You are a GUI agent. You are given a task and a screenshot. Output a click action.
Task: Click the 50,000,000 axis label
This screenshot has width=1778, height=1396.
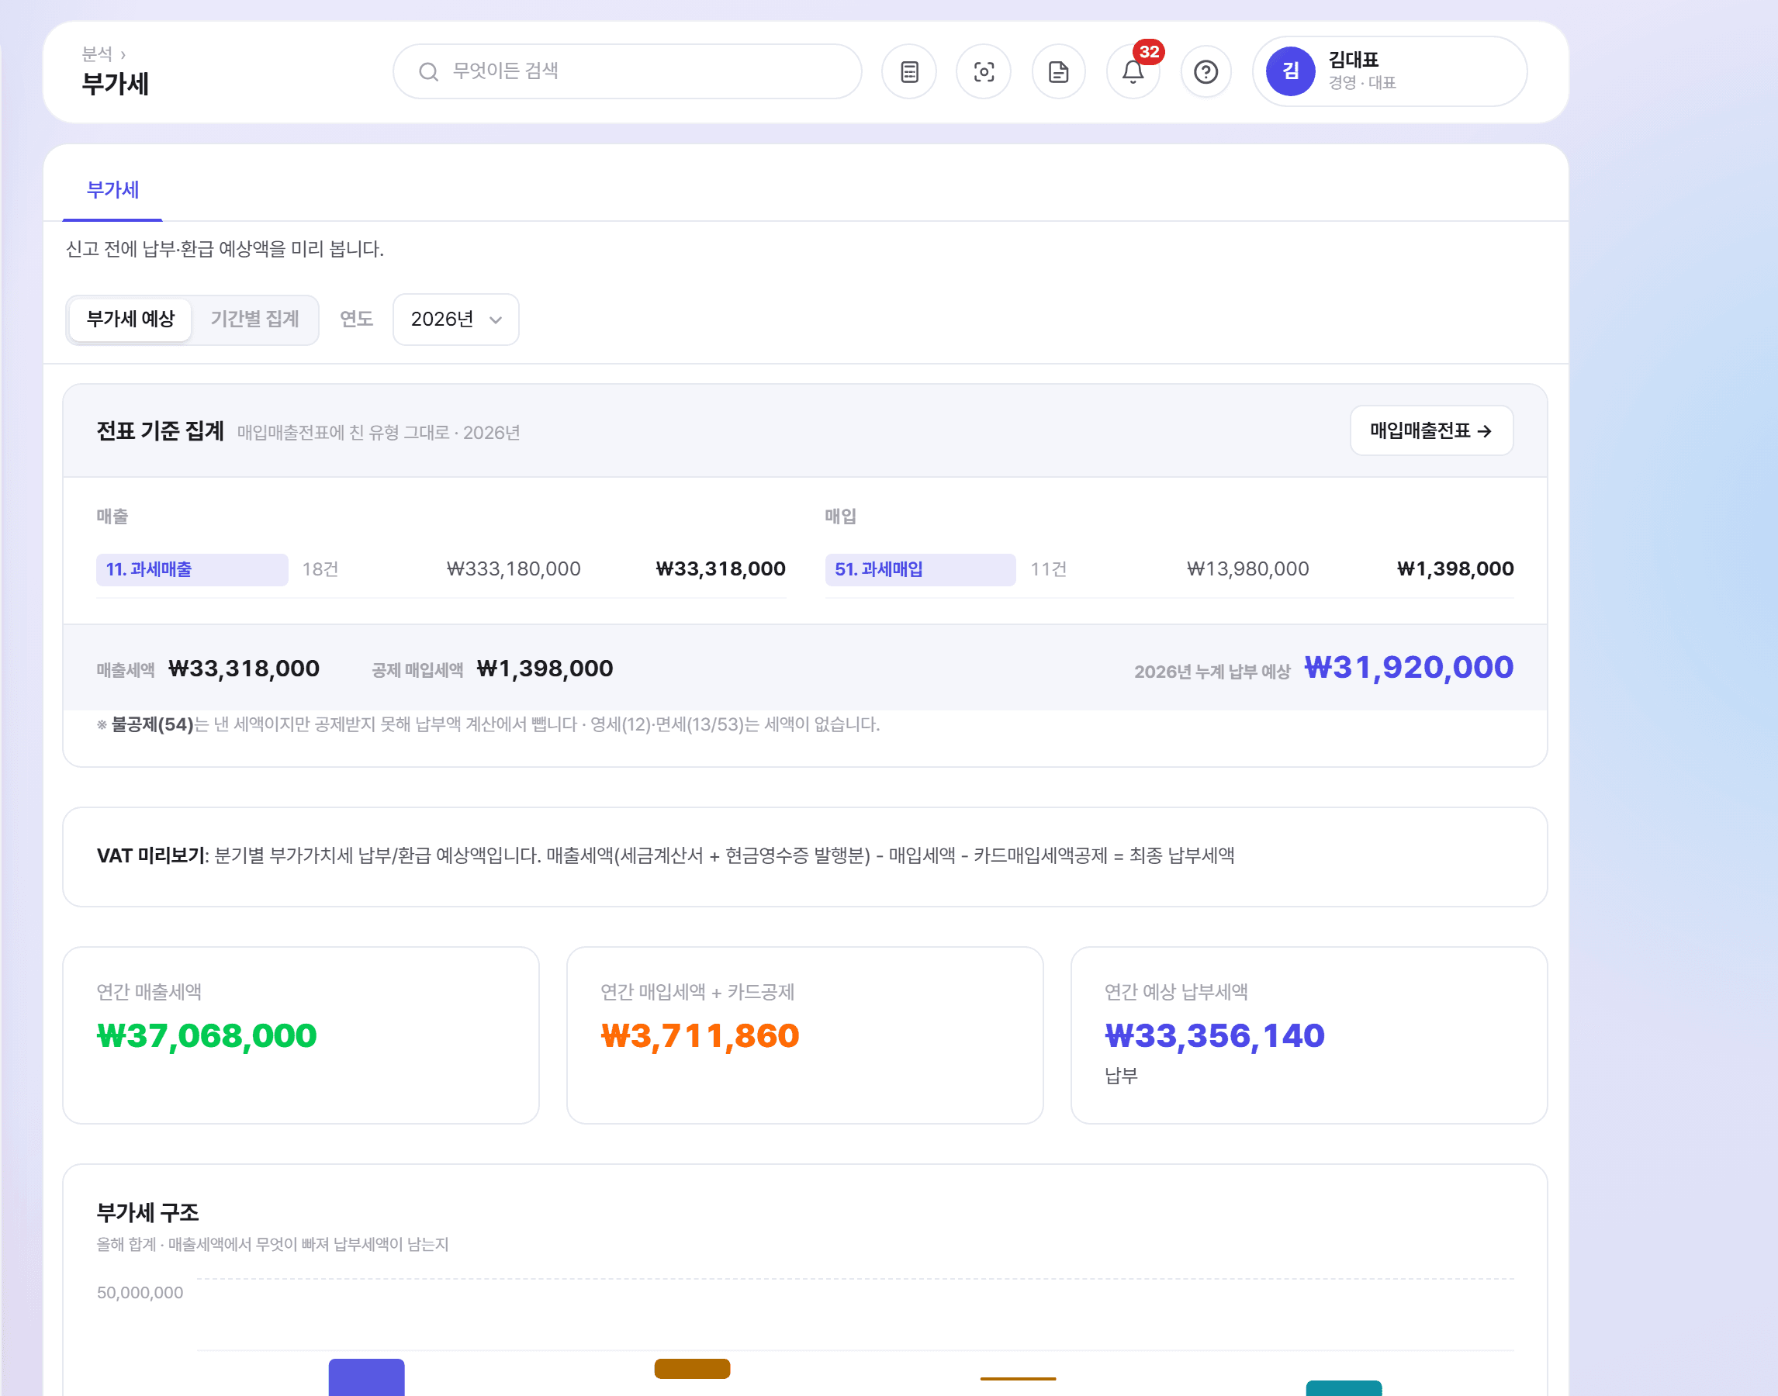(140, 1292)
